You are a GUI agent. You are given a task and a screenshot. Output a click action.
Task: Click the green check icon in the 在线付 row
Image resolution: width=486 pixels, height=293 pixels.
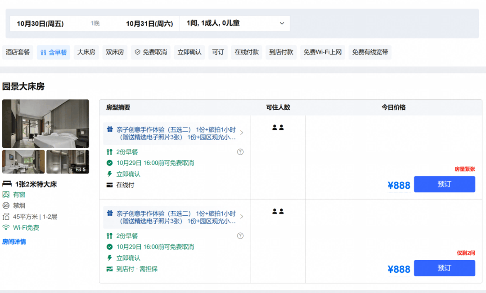(x=109, y=163)
